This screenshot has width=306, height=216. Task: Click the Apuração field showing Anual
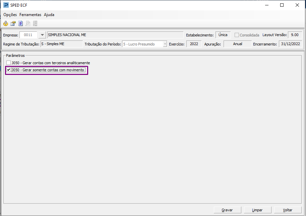pos(238,44)
